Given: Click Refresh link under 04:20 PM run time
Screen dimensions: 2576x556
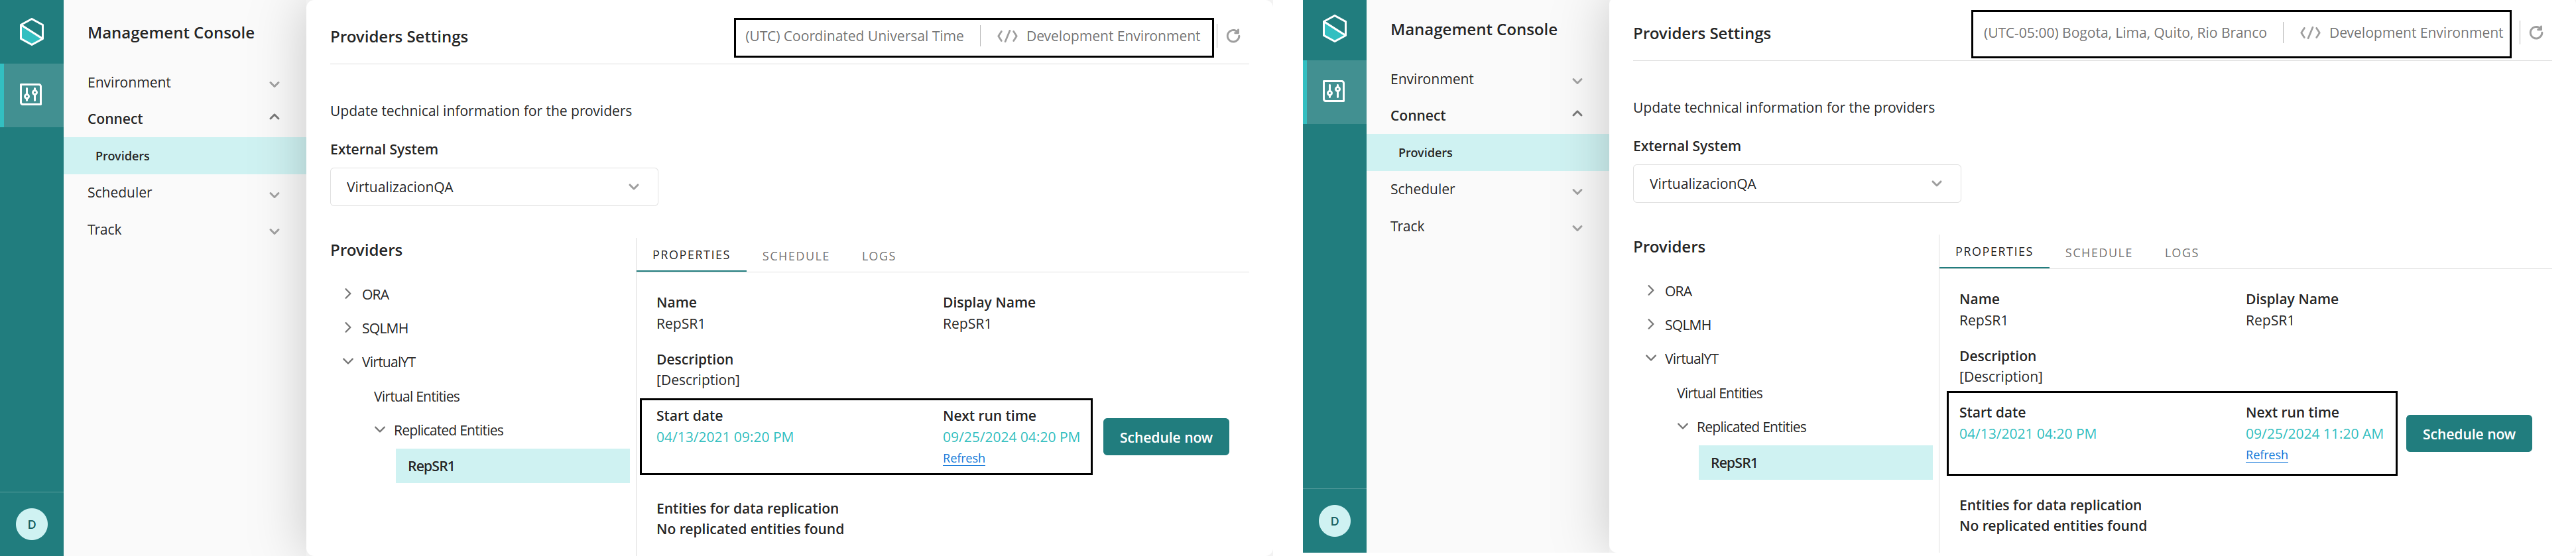Looking at the screenshot, I should pyautogui.click(x=964, y=458).
